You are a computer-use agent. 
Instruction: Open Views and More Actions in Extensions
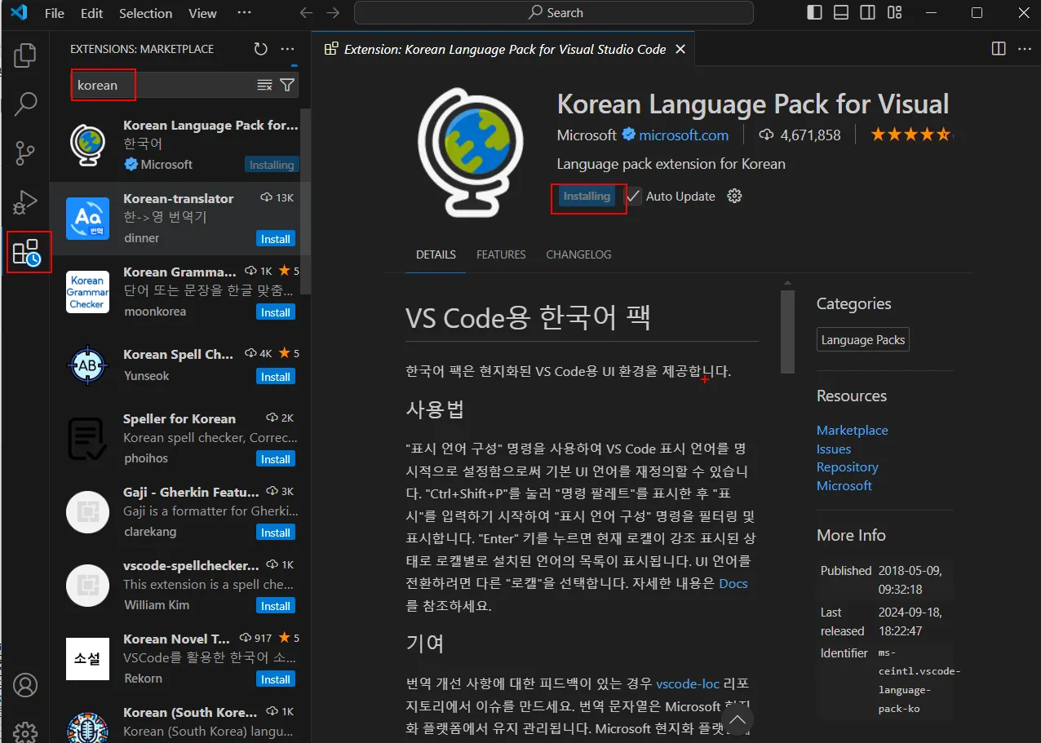point(287,49)
